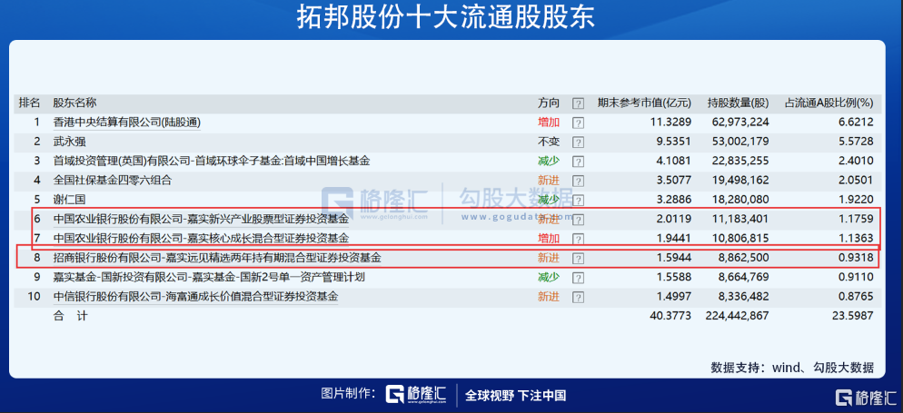Open the 全国社保基金四零六组合 shareholder link
The image size is (903, 413).
113,181
